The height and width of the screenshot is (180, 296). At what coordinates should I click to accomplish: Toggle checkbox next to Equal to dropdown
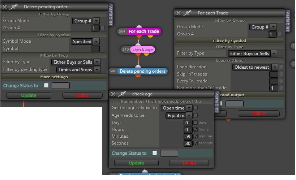pyautogui.click(x=196, y=115)
